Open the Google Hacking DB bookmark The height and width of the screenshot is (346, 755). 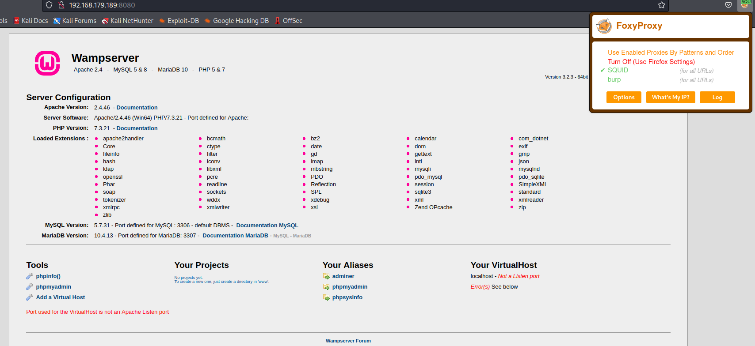(x=236, y=21)
